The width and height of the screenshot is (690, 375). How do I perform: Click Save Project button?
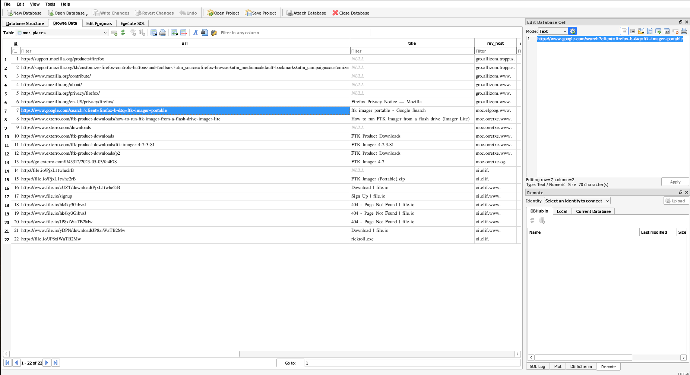(x=260, y=13)
